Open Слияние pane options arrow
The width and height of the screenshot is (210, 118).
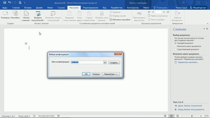click(204, 29)
